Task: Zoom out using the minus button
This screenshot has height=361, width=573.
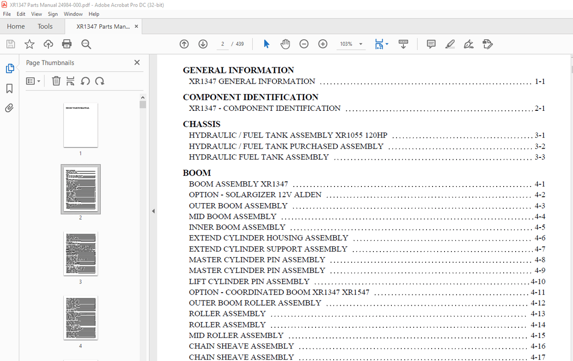Action: 304,44
